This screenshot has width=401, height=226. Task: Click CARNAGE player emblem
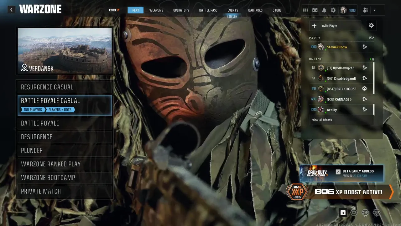321,99
